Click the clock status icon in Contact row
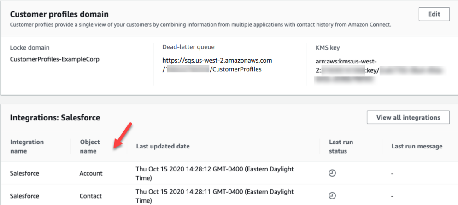This screenshot has height=205, width=458. tap(332, 196)
